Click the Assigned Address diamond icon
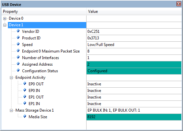 (x=18, y=64)
